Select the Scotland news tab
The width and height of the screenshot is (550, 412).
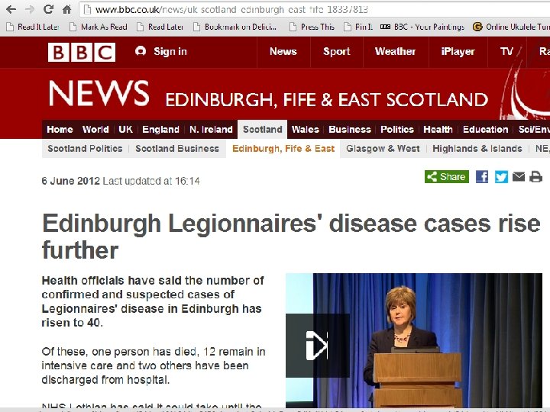coord(262,129)
